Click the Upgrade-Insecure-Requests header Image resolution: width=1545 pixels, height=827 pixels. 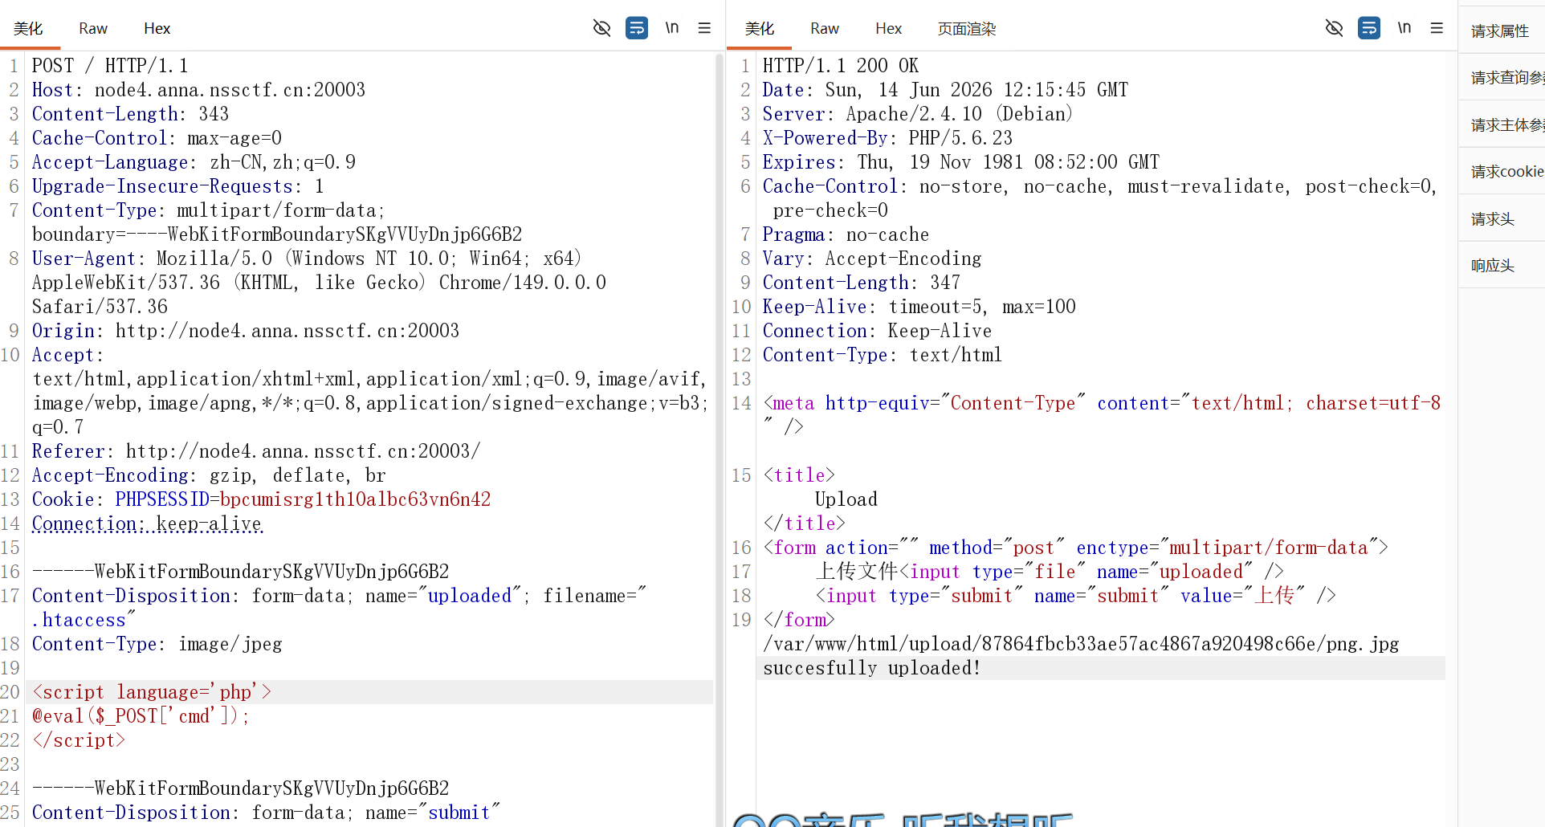click(178, 186)
